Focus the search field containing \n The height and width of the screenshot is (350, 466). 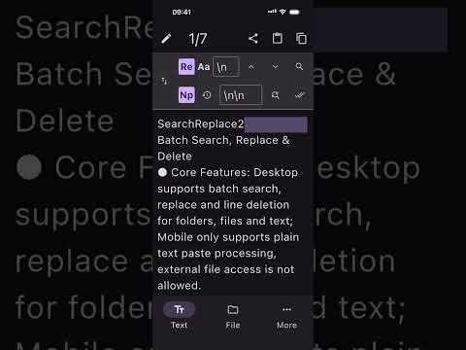coord(226,67)
